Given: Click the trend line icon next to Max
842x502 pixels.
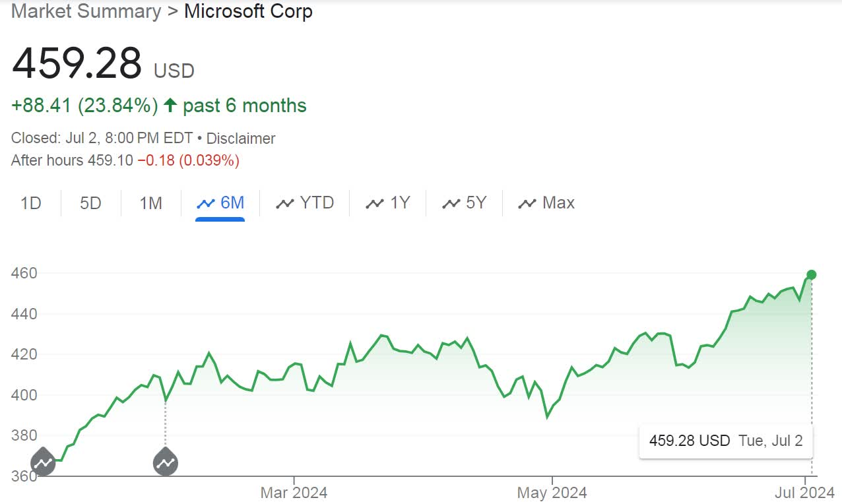Looking at the screenshot, I should click(x=527, y=203).
